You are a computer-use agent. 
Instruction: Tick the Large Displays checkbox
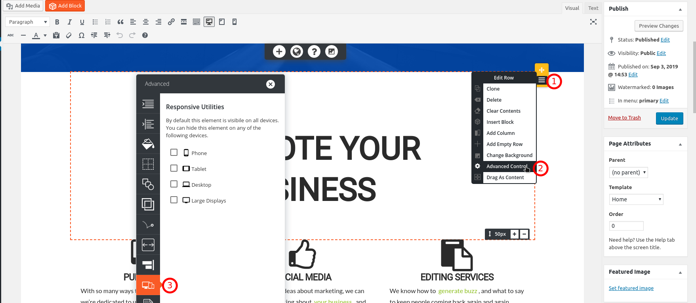174,200
